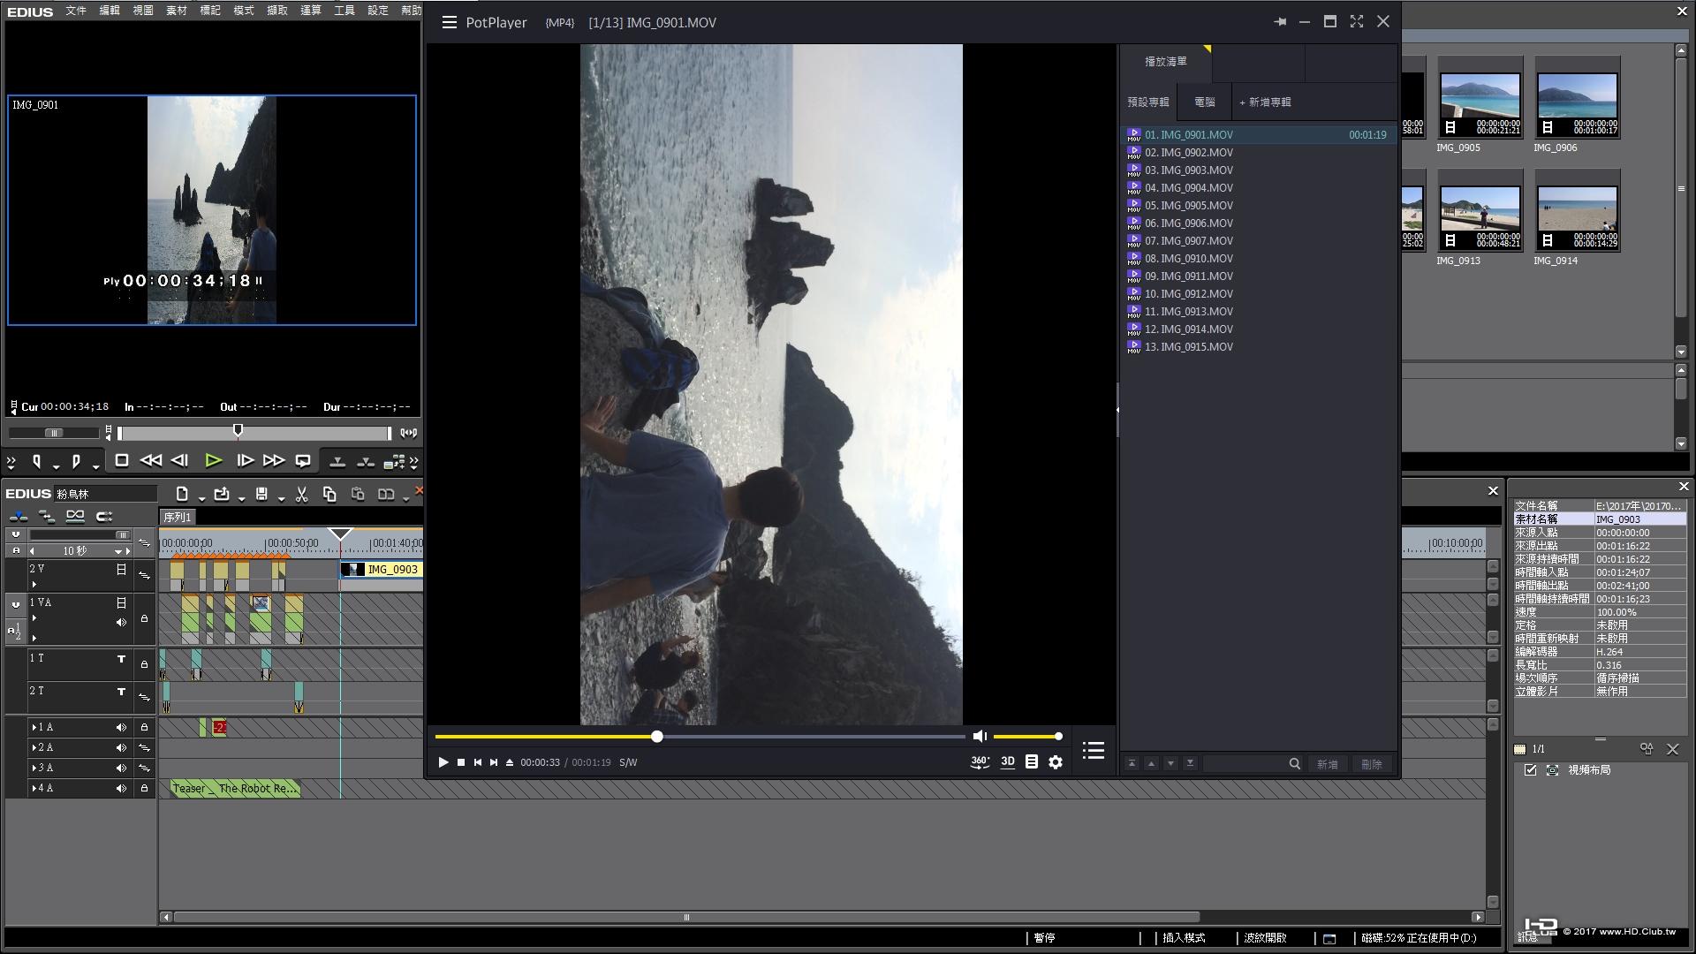Open the 素材 menu in EDIUS
The image size is (1696, 954).
(176, 11)
